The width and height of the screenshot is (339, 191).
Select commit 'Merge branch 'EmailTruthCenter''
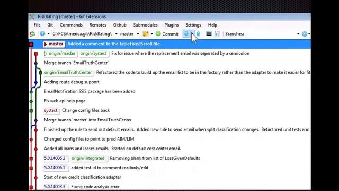[76, 63]
